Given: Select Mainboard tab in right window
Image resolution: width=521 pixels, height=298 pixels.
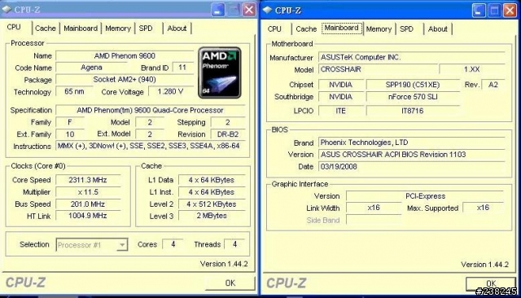Looking at the screenshot, I should coord(342,28).
